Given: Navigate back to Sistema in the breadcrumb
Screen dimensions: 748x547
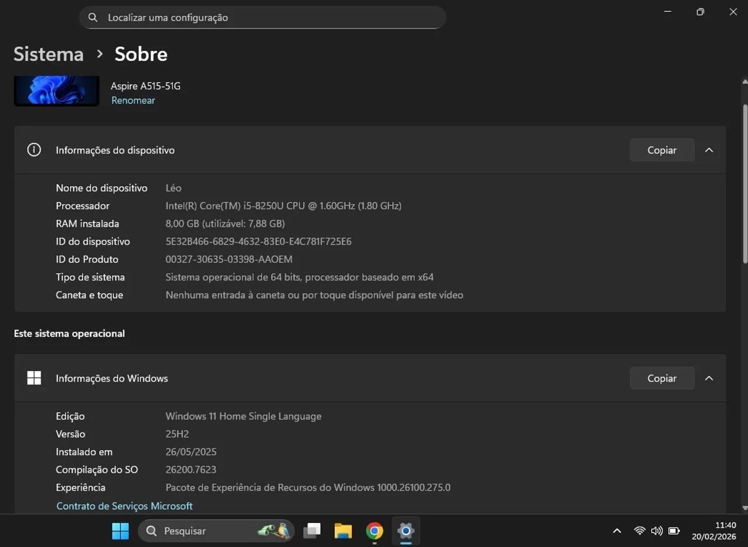Looking at the screenshot, I should pyautogui.click(x=48, y=54).
